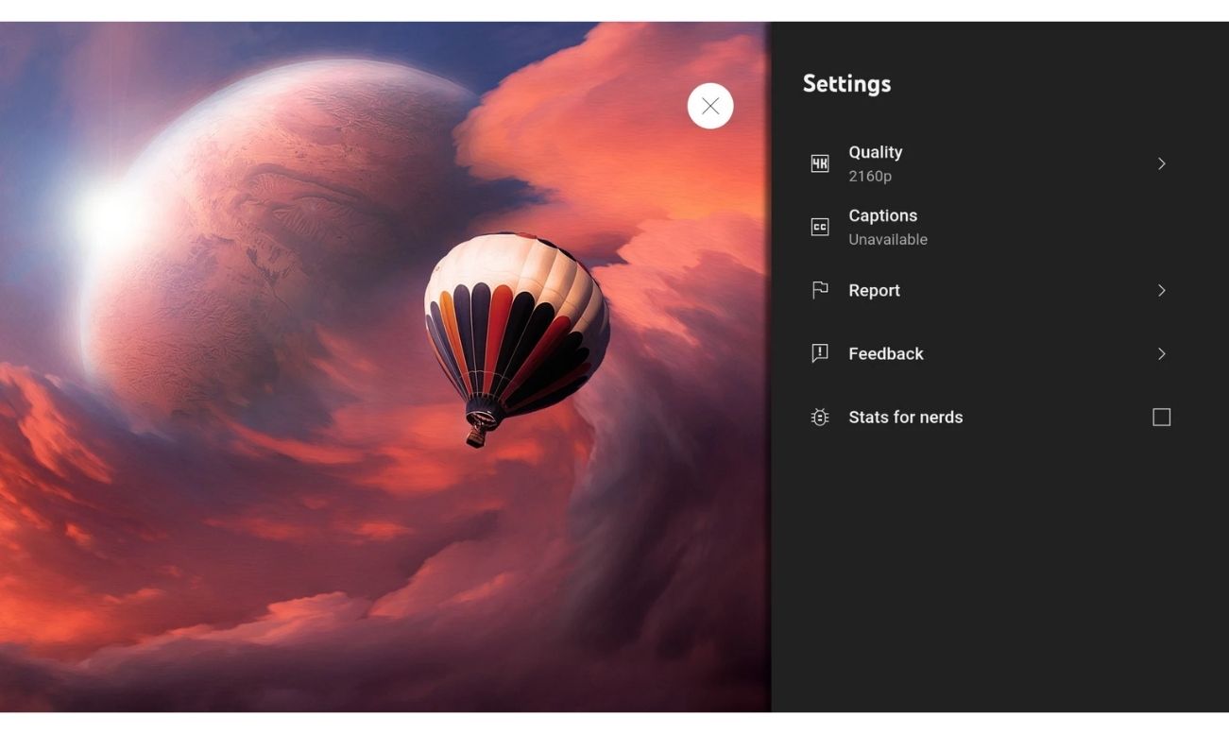This screenshot has height=734, width=1229.
Task: Open the Quality menu item label
Action: click(x=875, y=152)
